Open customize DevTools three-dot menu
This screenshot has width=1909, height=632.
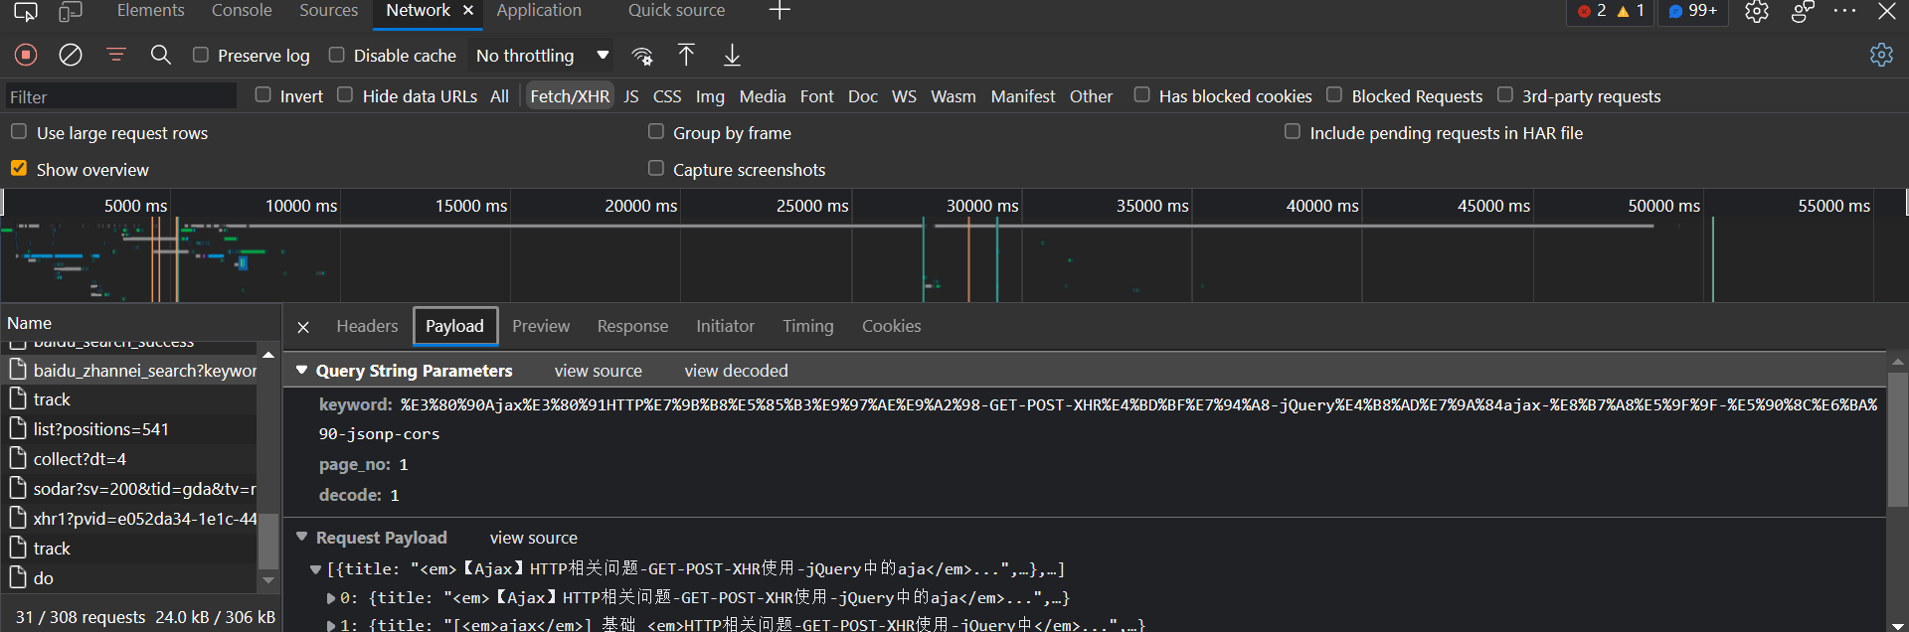click(x=1845, y=11)
